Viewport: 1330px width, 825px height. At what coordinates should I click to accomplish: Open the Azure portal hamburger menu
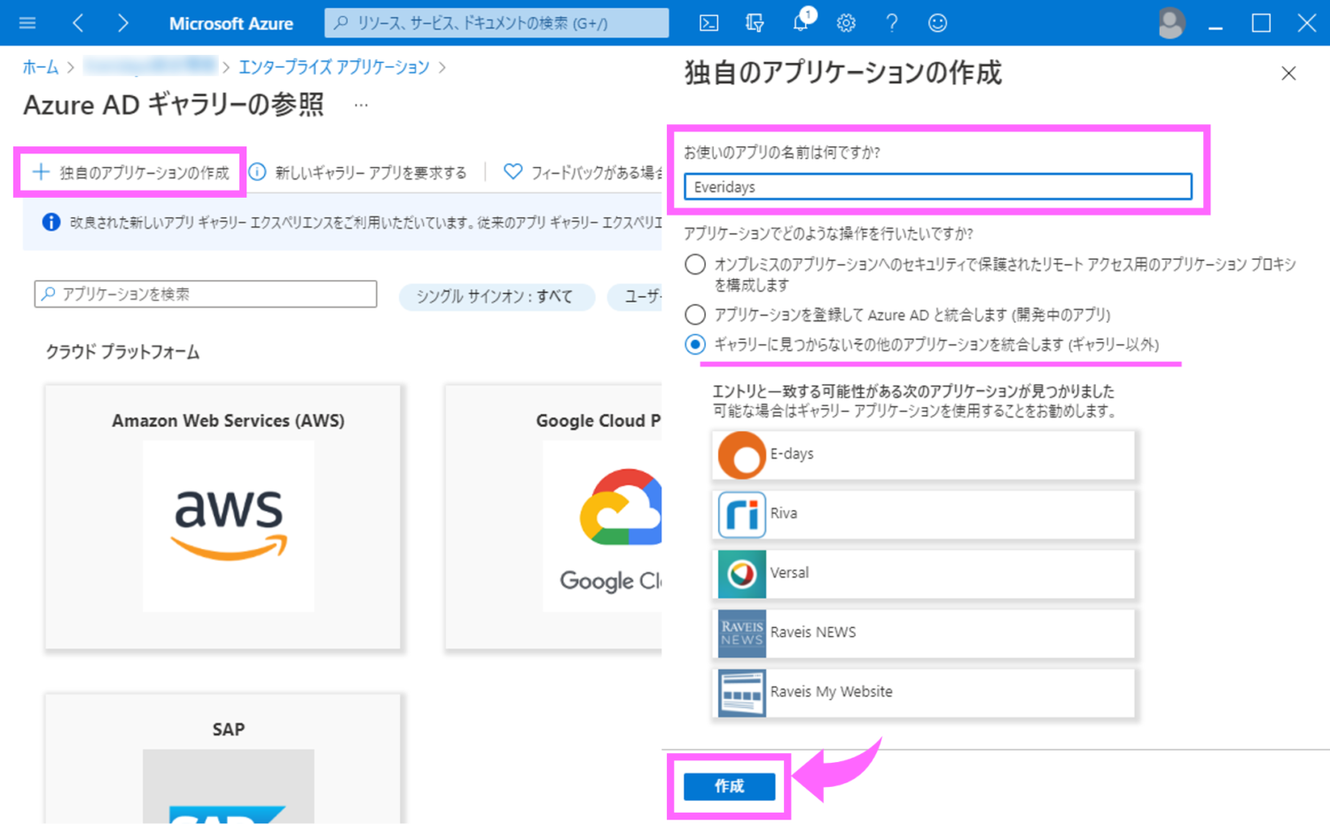(27, 23)
